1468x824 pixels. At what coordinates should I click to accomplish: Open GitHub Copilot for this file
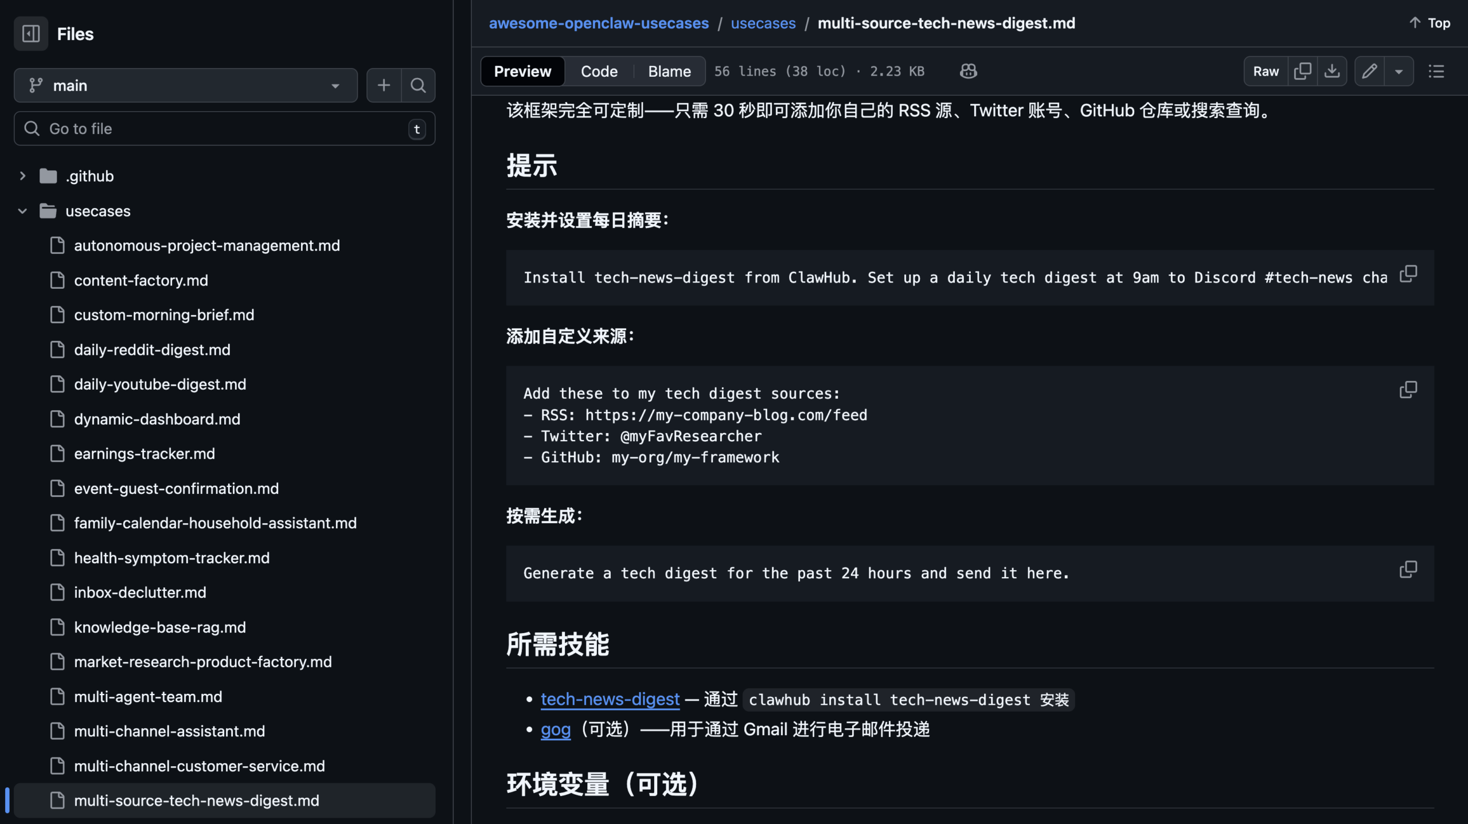(x=967, y=70)
